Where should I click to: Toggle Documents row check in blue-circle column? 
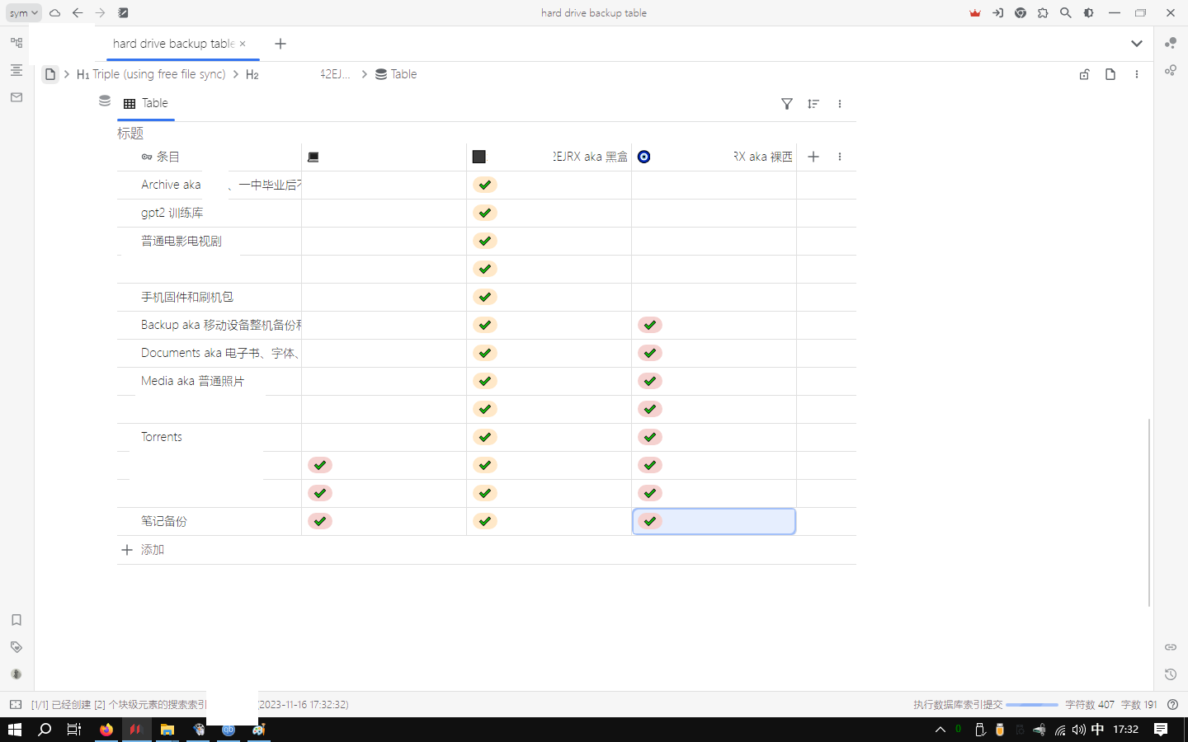coord(650,353)
